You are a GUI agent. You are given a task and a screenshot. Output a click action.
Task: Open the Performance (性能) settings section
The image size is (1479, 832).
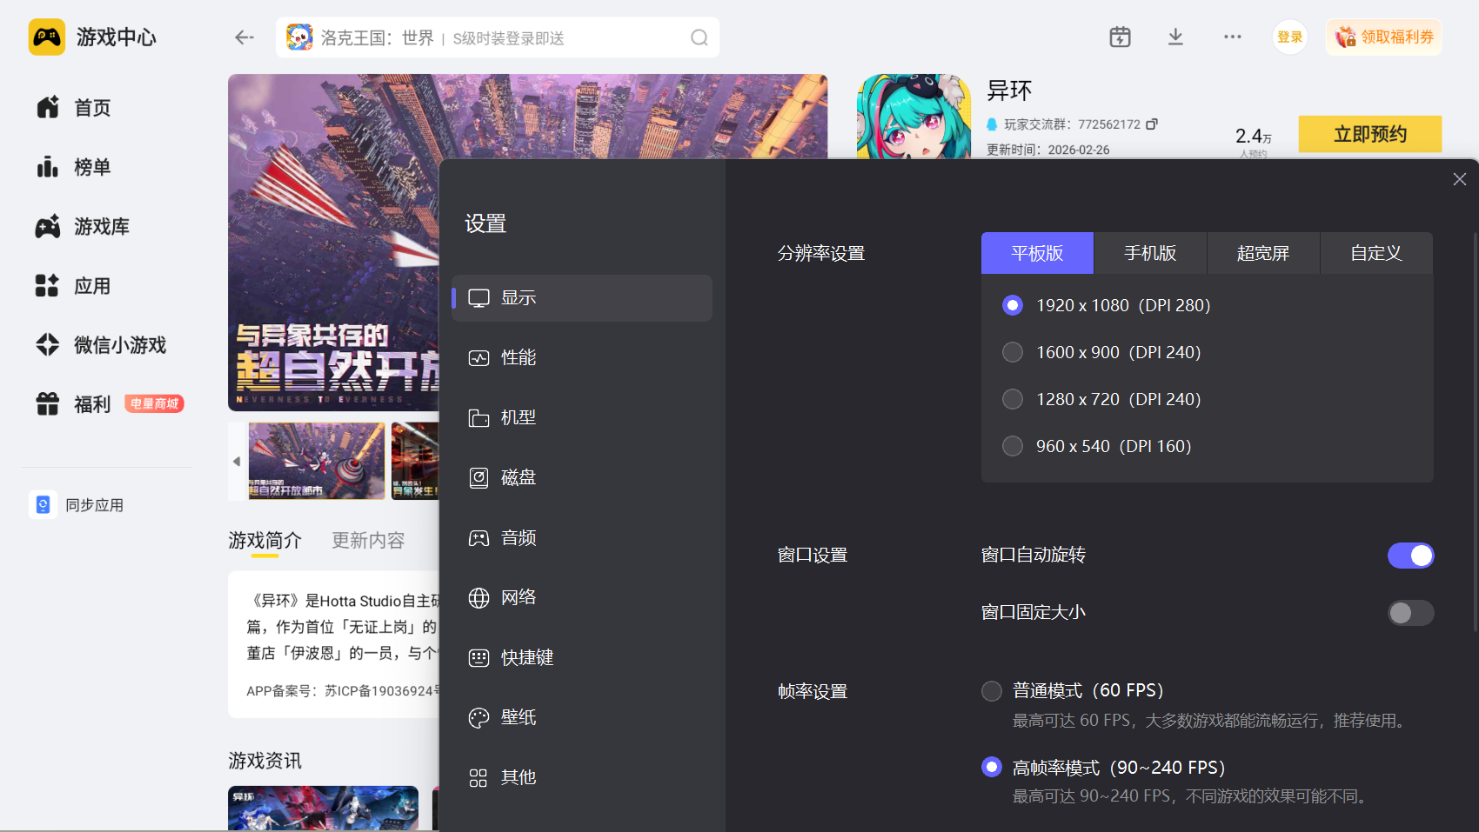tap(519, 358)
